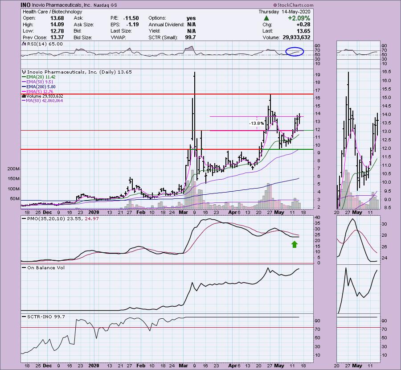Click the EMA(50) 9.51 legend entry
The image size is (401, 370).
click(37, 82)
